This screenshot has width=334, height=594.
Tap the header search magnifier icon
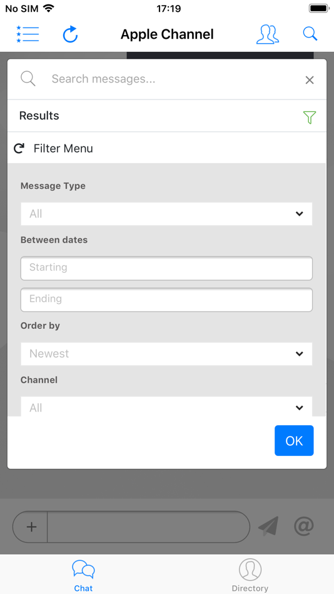pos(310,34)
